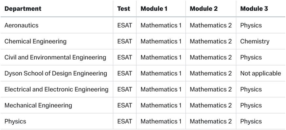
Task: Click the Not applicable Module 3 cell
Action: 261,73
